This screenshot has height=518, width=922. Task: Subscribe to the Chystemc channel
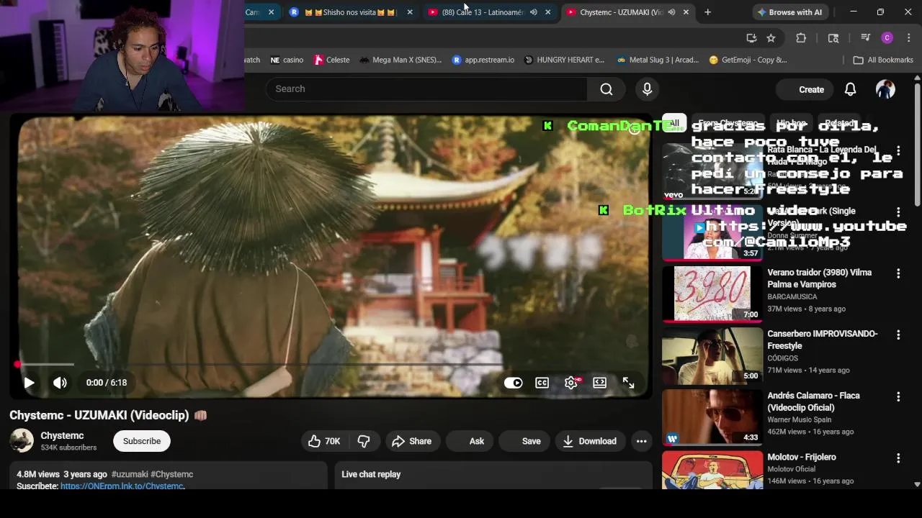click(x=142, y=441)
